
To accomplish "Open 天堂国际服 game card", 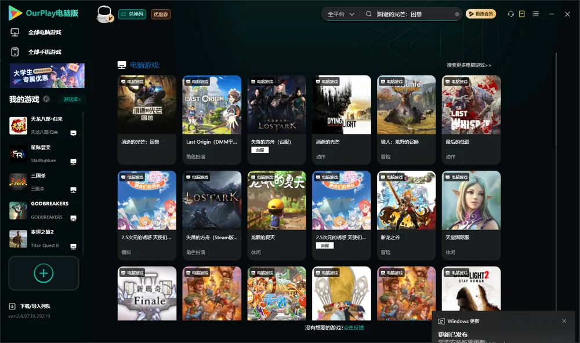I will click(471, 215).
